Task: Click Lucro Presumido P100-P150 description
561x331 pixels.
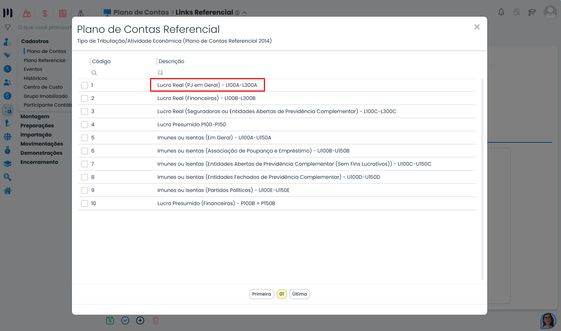Action: pyautogui.click(x=192, y=124)
